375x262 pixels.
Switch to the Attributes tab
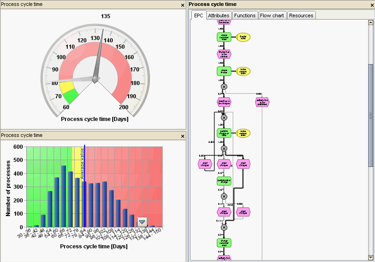pyautogui.click(x=219, y=15)
